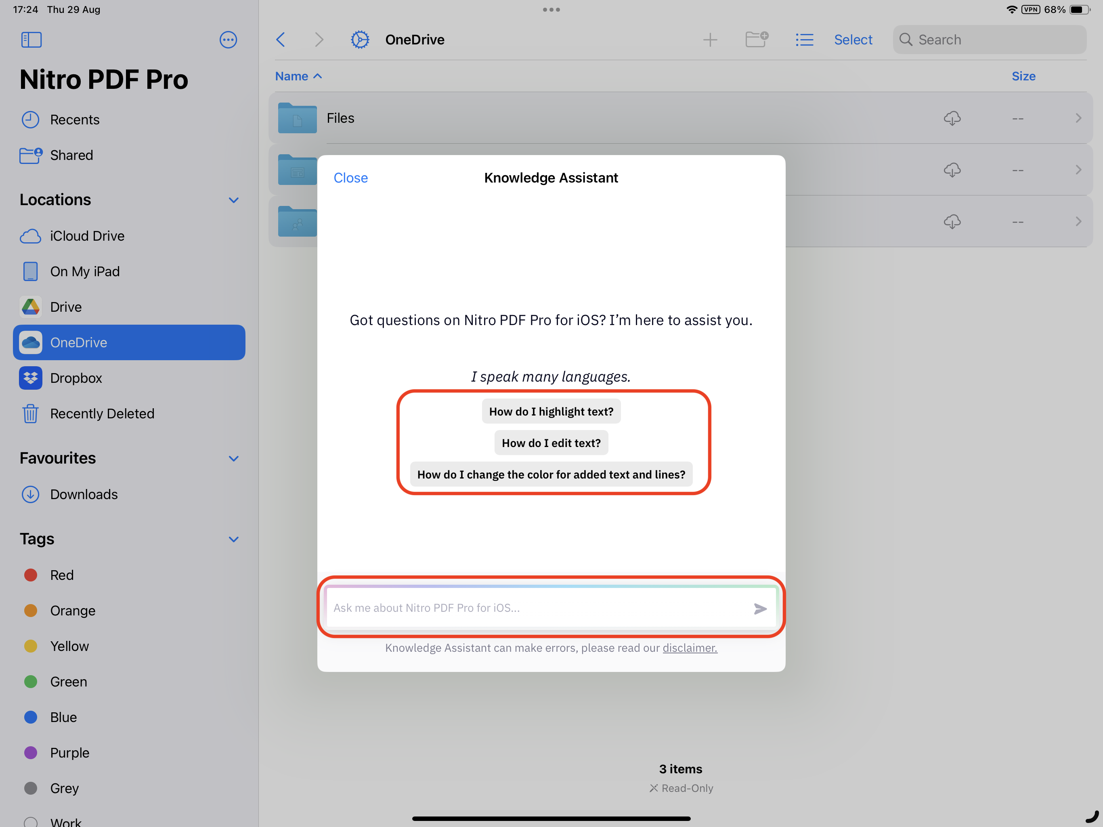The image size is (1103, 827).
Task: Open iCloud Drive location
Action: tap(87, 236)
